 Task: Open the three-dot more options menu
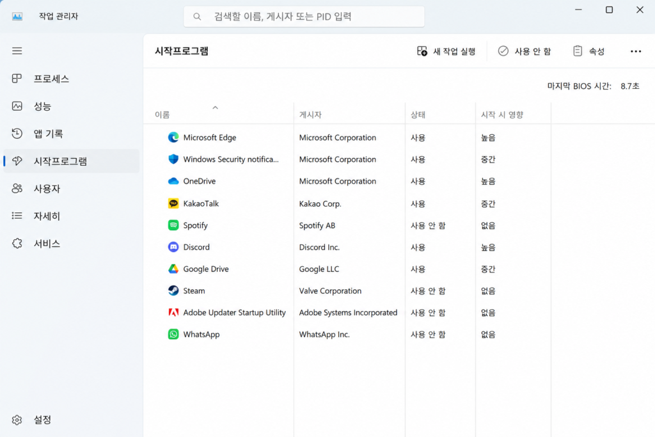click(x=636, y=51)
